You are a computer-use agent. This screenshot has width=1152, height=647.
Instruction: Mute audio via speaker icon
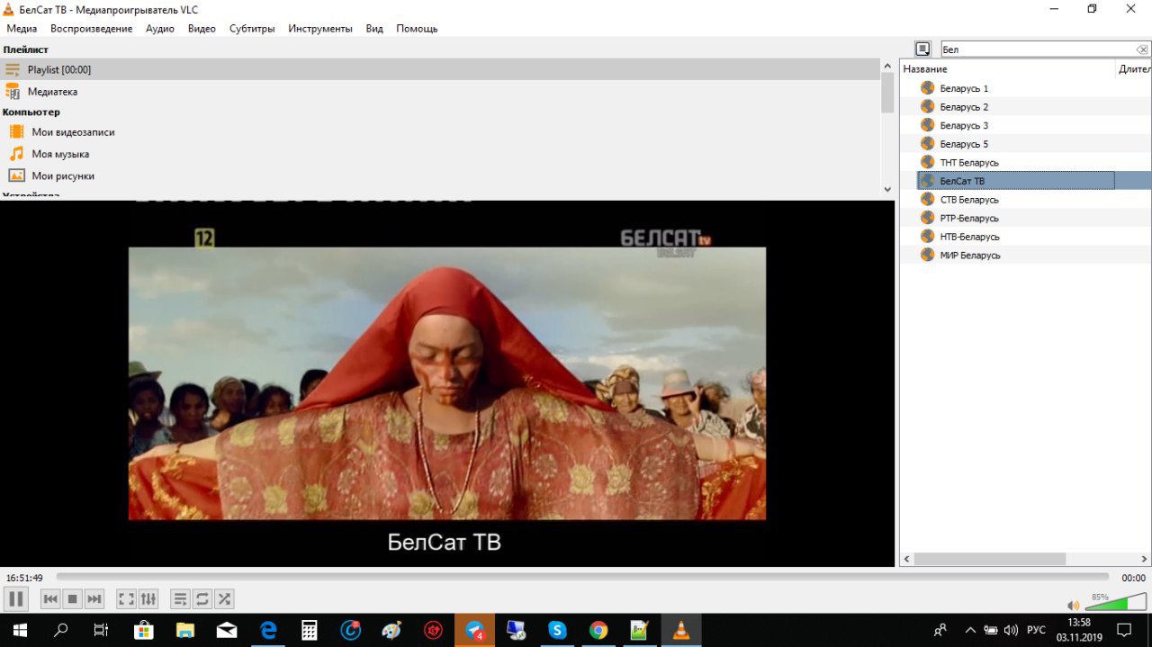[x=1073, y=606]
